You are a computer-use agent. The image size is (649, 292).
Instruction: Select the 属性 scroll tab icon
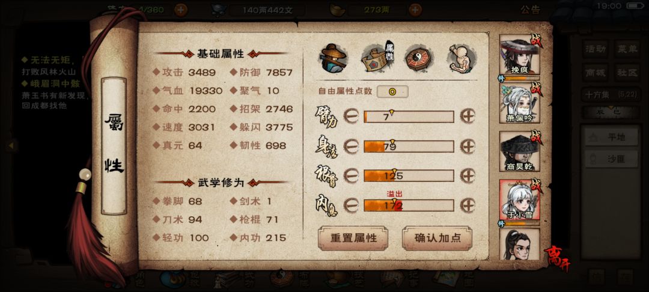pyautogui.click(x=377, y=58)
